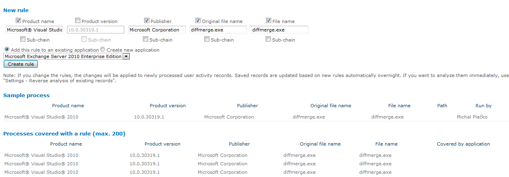The height and width of the screenshot is (177, 509).
Task: Click the Path column header
Action: click(442, 106)
